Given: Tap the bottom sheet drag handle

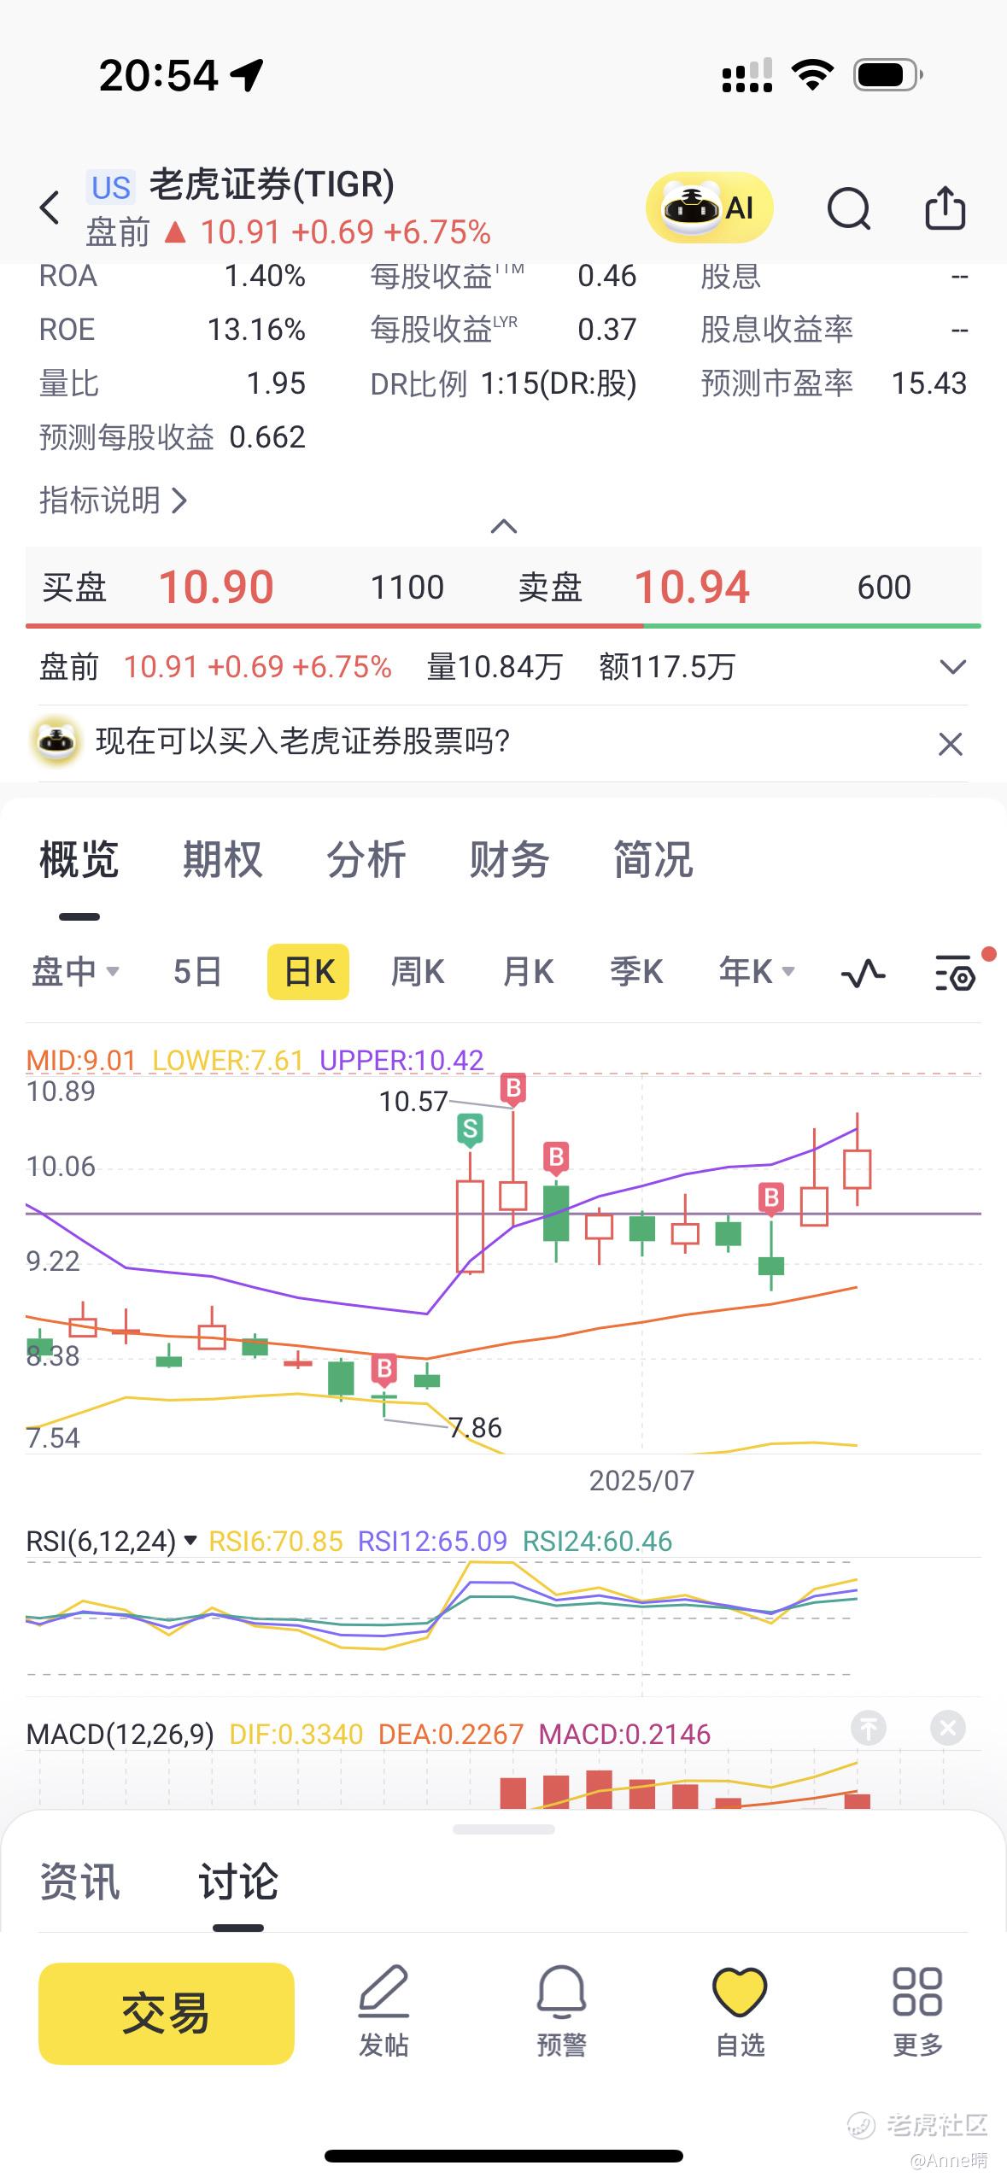Looking at the screenshot, I should coord(504,1829).
